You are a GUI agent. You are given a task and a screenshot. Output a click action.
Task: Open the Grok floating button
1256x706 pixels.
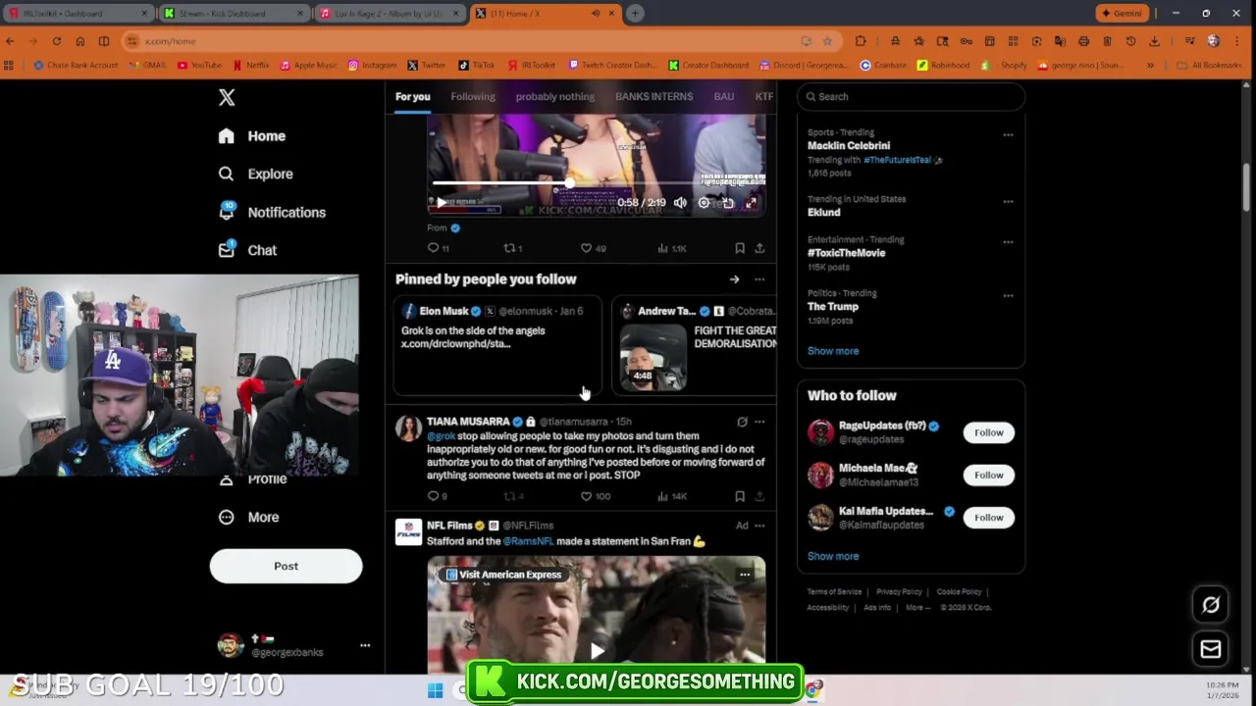(x=1211, y=605)
